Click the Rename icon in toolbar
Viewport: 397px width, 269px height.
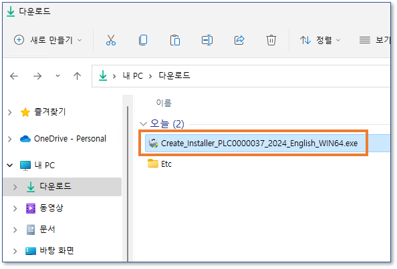(x=207, y=40)
